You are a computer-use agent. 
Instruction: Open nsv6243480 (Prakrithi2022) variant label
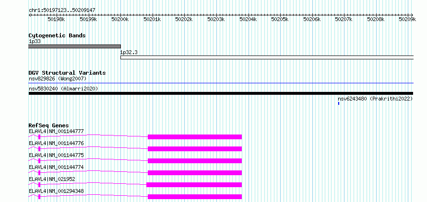[375, 99]
